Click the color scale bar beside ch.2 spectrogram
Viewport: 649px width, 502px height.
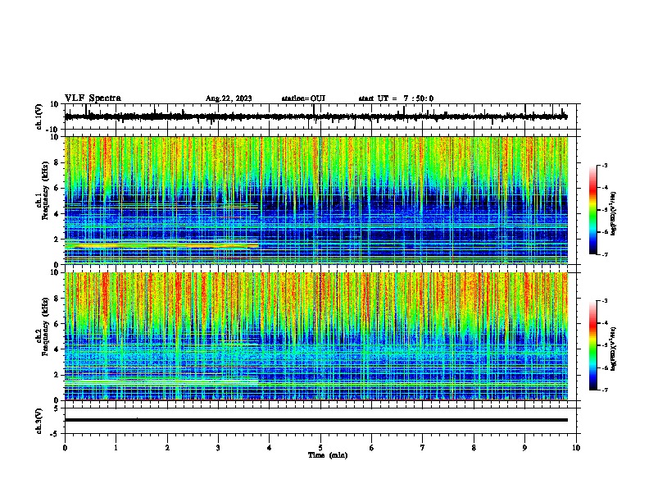592,345
